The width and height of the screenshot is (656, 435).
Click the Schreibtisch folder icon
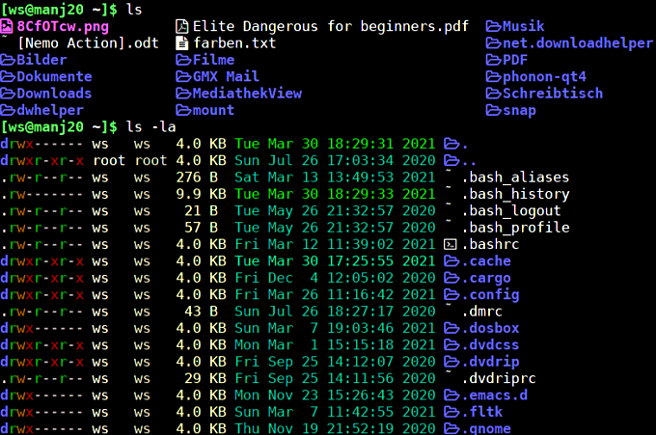click(x=493, y=94)
